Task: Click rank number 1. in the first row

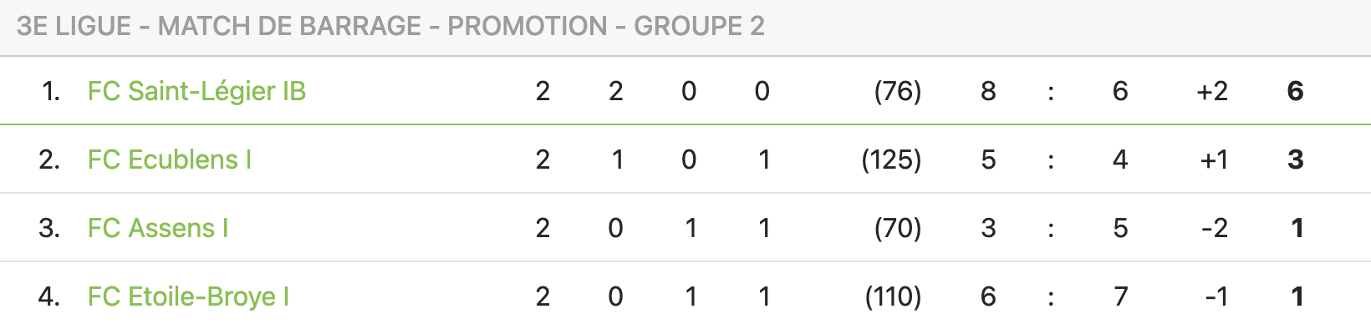Action: pyautogui.click(x=50, y=91)
